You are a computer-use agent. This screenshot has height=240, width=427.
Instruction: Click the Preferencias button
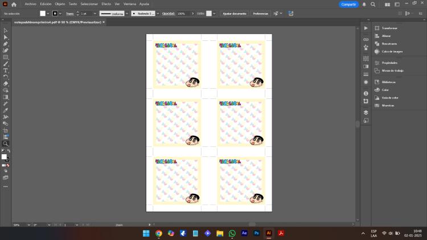point(261,14)
